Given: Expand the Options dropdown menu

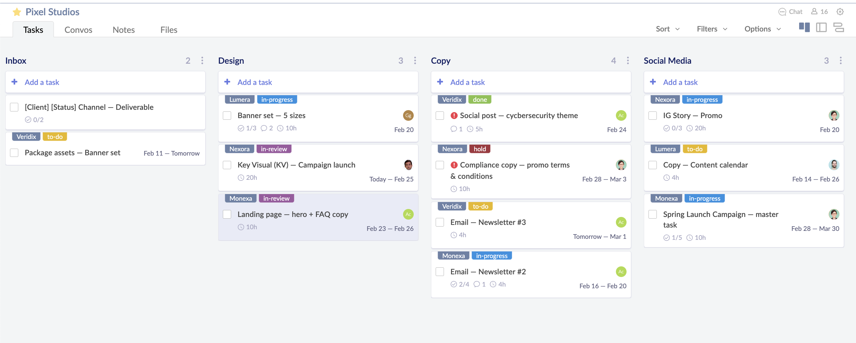Looking at the screenshot, I should pos(762,29).
